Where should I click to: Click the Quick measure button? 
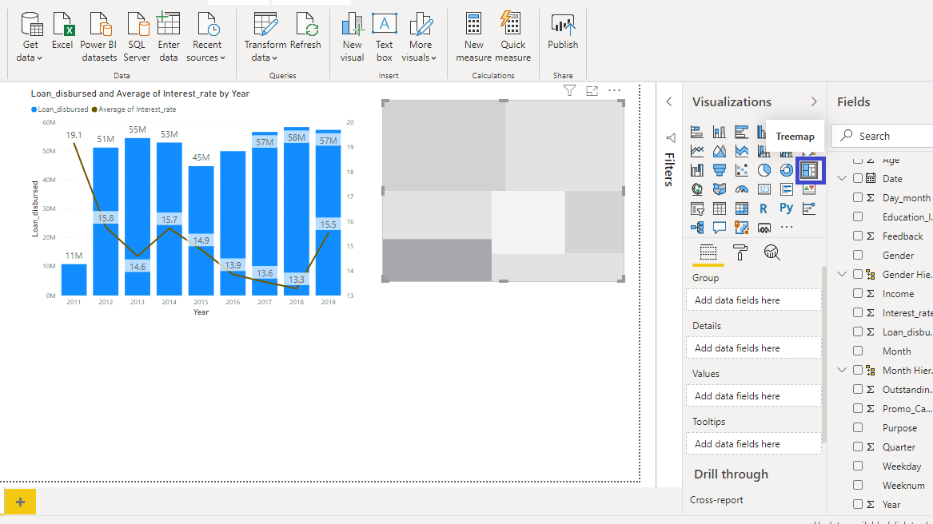click(513, 38)
